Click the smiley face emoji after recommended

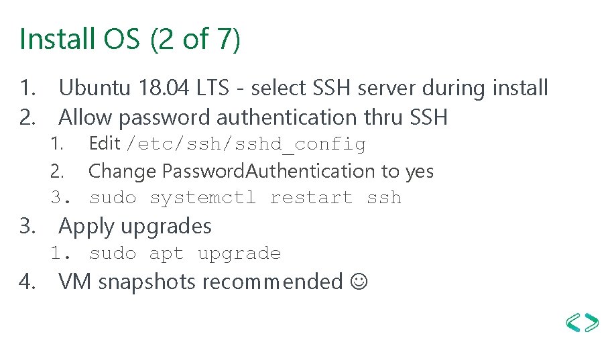pos(359,281)
